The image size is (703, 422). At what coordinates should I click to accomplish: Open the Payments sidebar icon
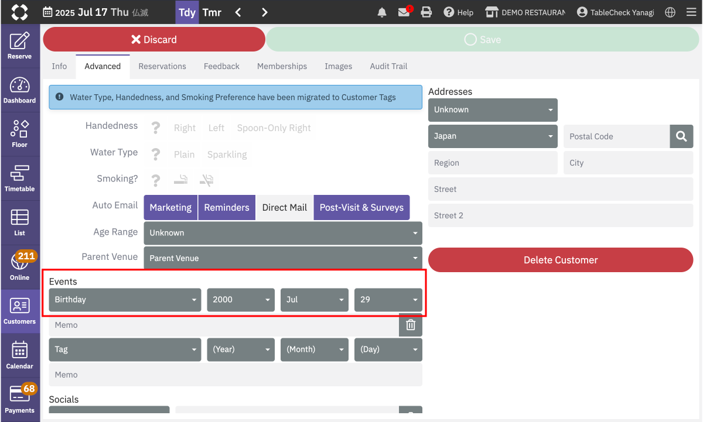tap(19, 399)
